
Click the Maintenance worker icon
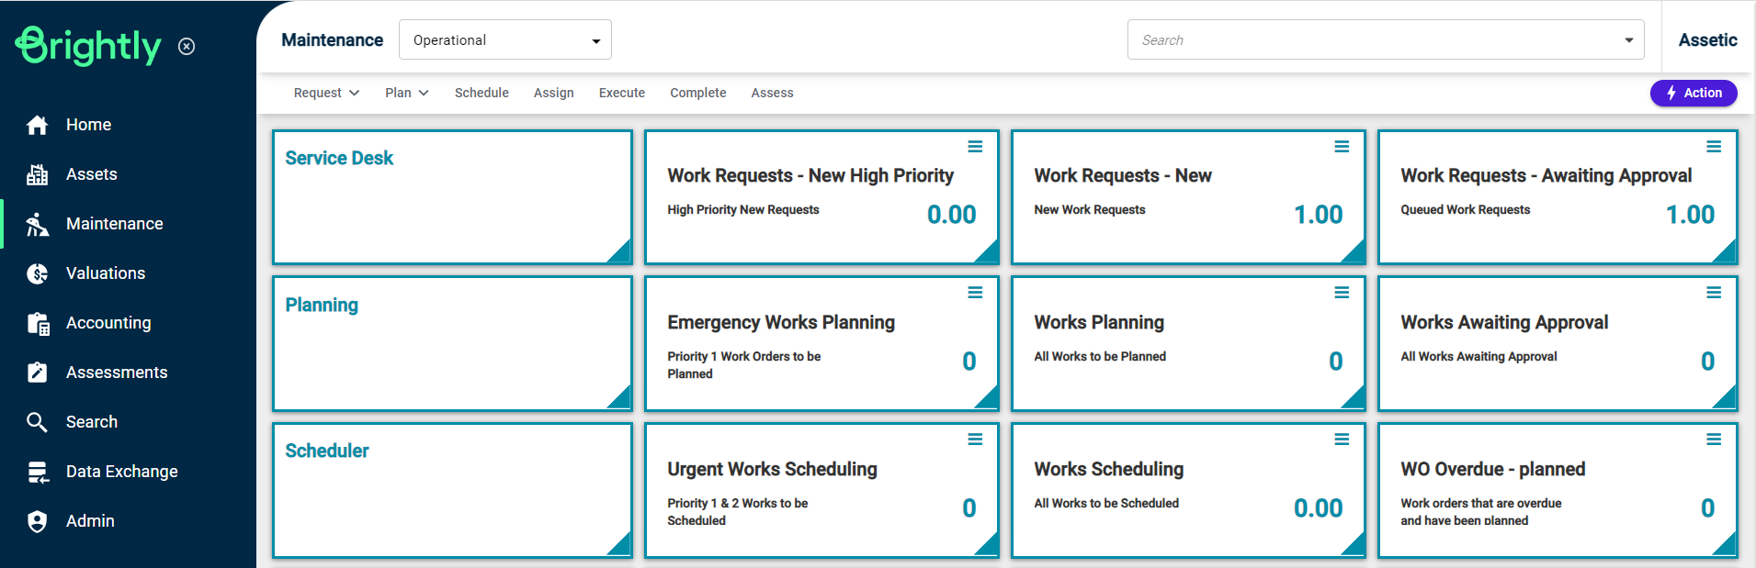click(x=37, y=224)
